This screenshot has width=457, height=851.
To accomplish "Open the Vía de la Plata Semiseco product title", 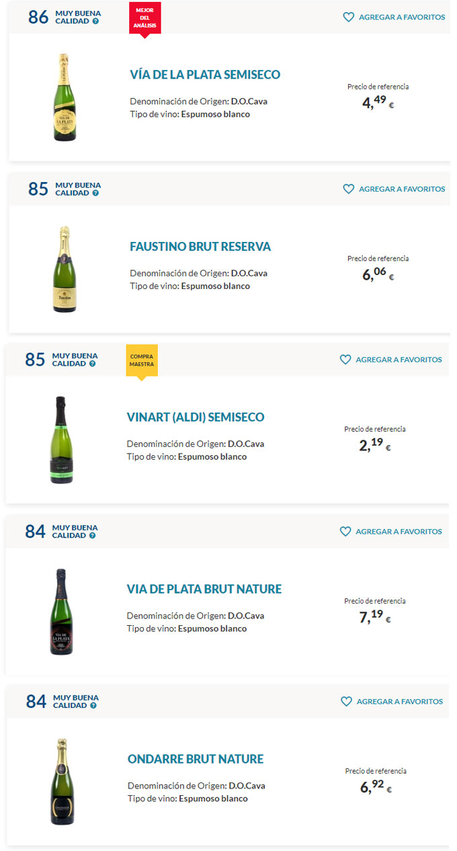I will coord(205,75).
